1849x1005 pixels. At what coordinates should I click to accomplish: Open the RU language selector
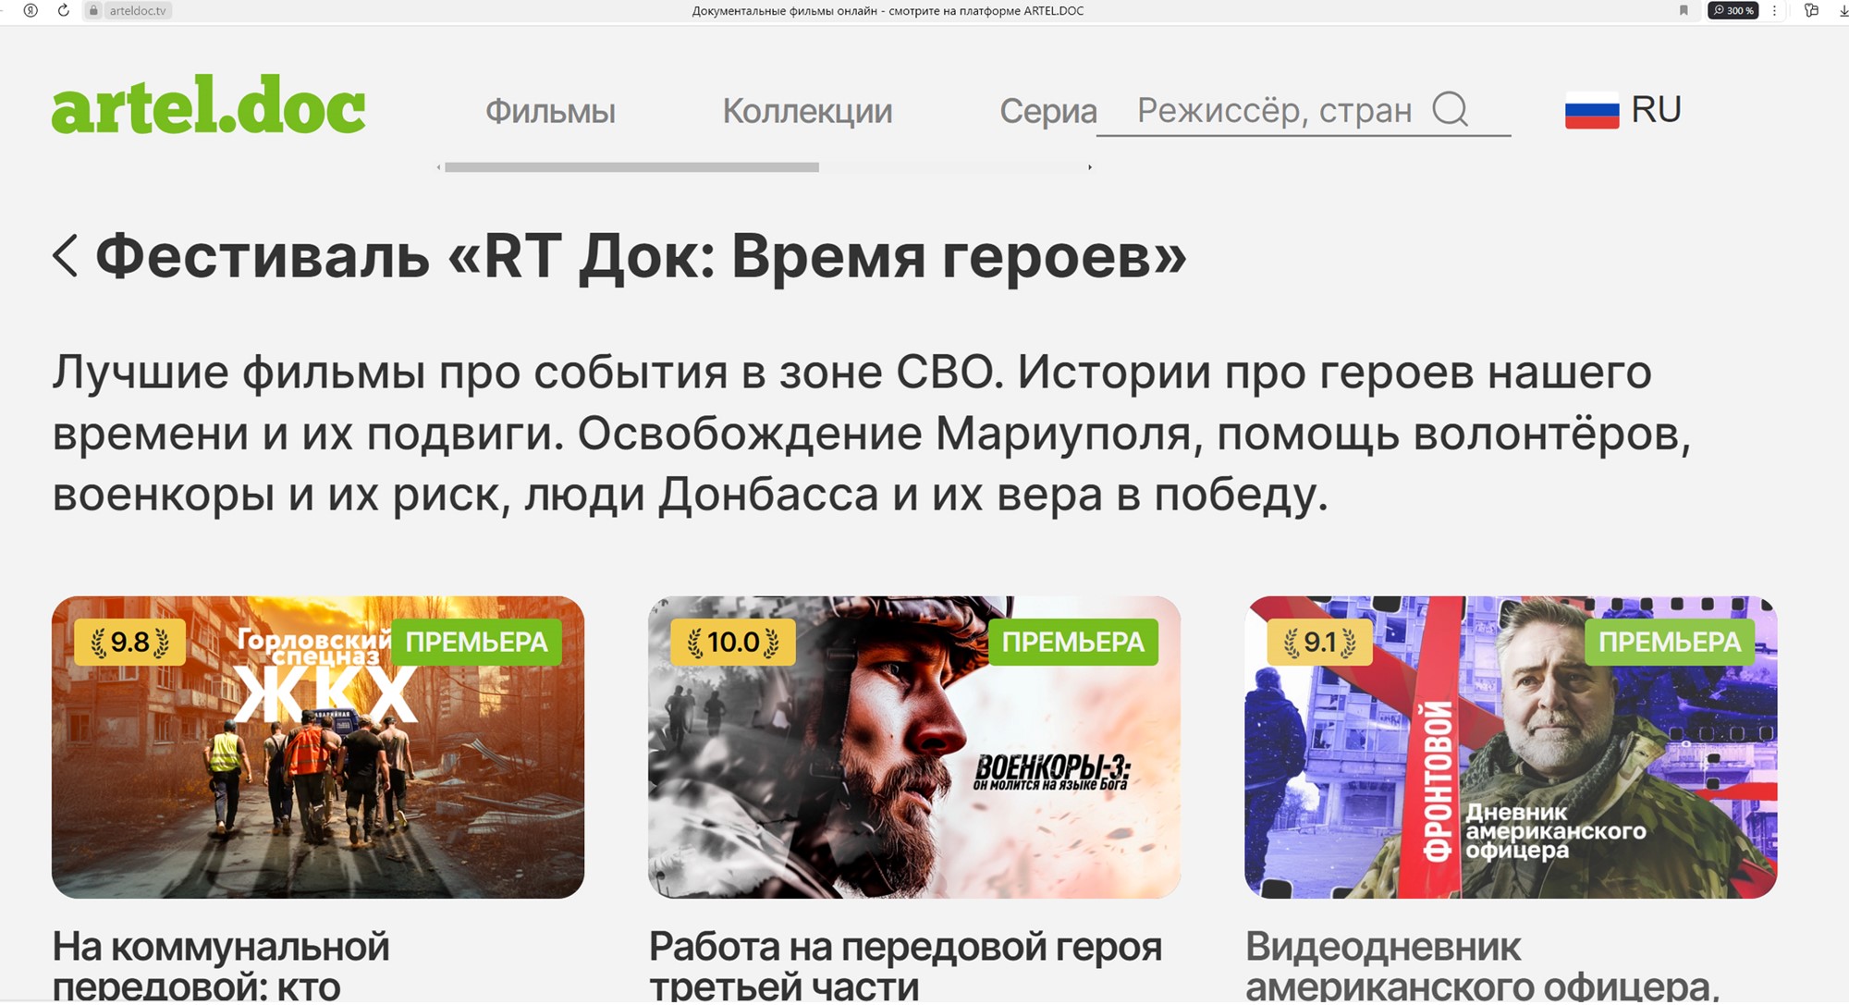click(x=1623, y=110)
